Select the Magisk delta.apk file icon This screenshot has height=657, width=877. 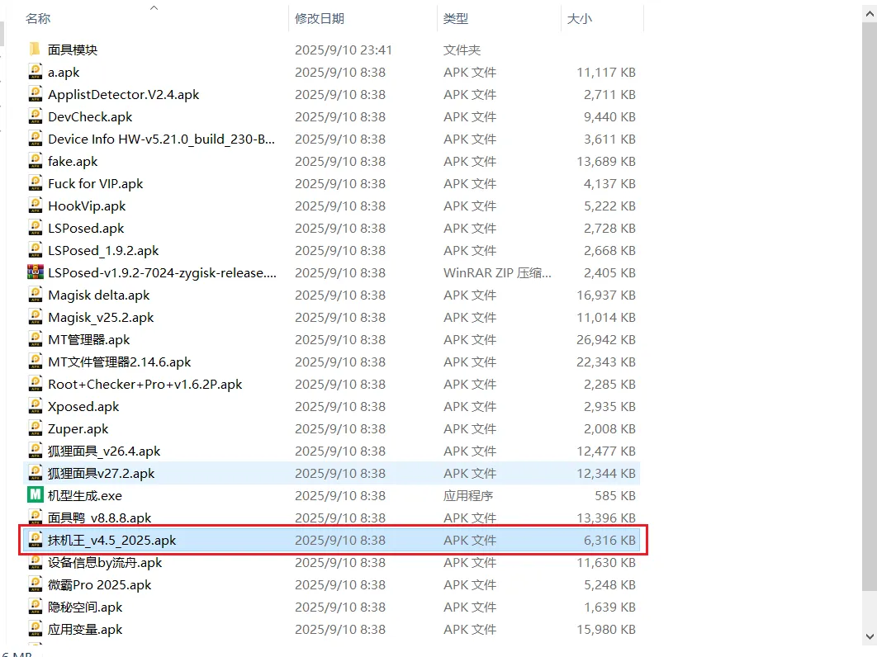pos(35,295)
